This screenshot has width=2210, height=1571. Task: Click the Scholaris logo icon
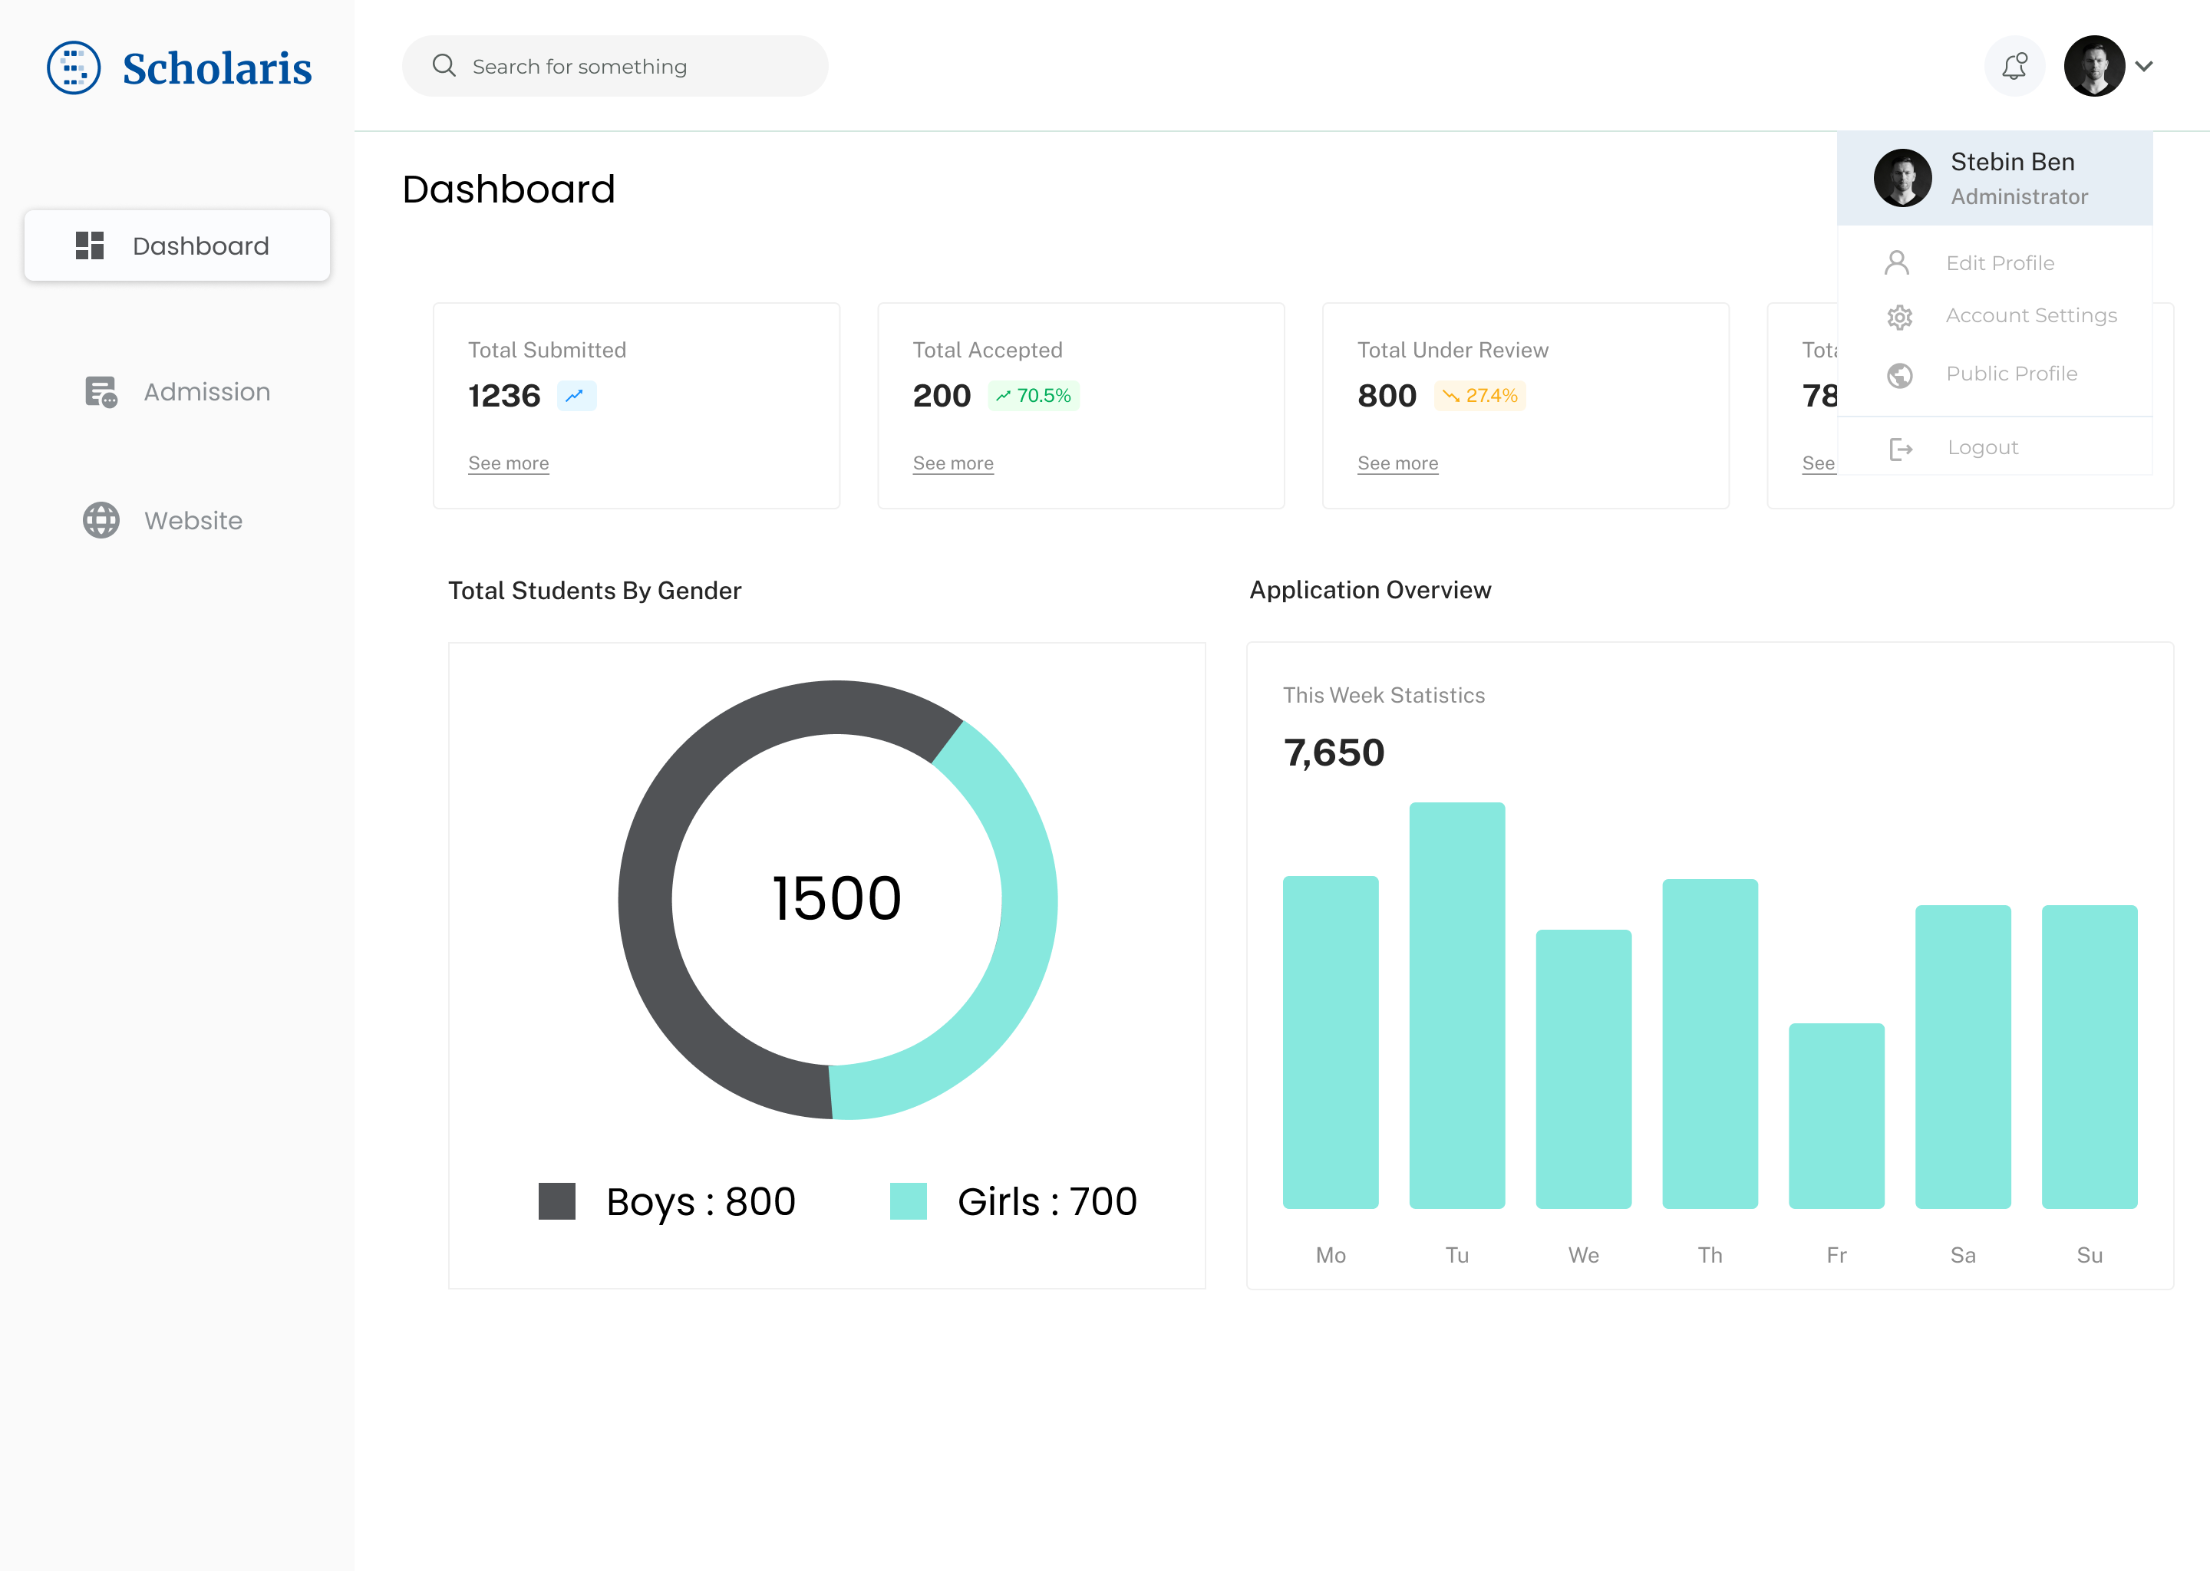point(74,68)
